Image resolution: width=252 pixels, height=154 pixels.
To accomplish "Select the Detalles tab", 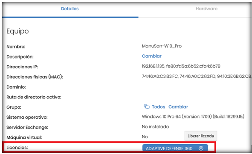I will point(70,8).
